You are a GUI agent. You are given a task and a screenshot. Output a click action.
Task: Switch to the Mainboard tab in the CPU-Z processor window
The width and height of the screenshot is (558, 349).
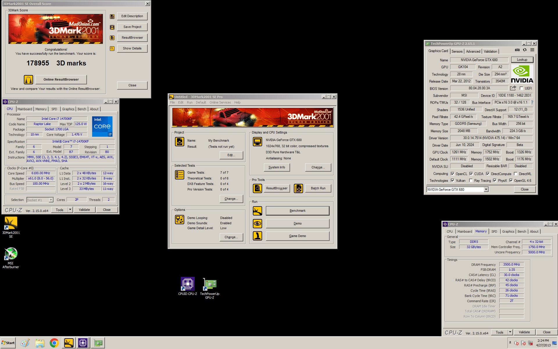(25, 109)
